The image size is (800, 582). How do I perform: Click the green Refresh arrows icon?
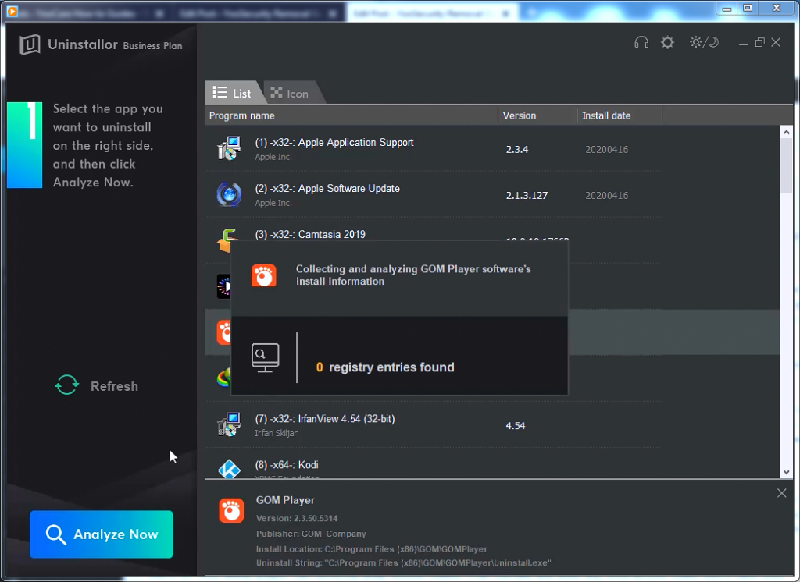(x=67, y=385)
